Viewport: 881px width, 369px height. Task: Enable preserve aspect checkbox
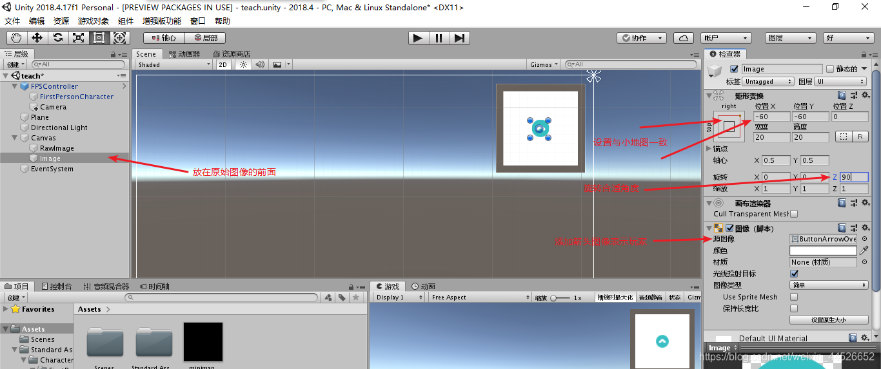tap(794, 308)
